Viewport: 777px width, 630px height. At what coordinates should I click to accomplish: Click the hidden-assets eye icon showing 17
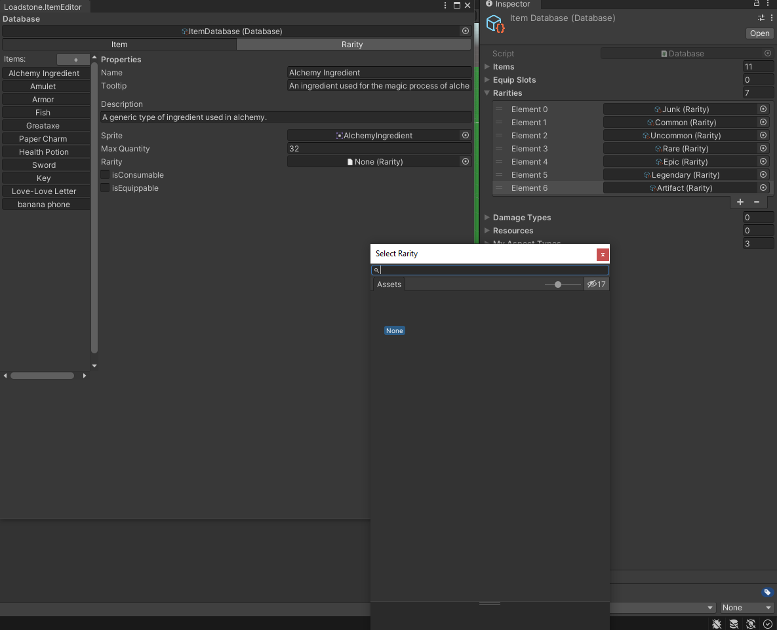595,284
